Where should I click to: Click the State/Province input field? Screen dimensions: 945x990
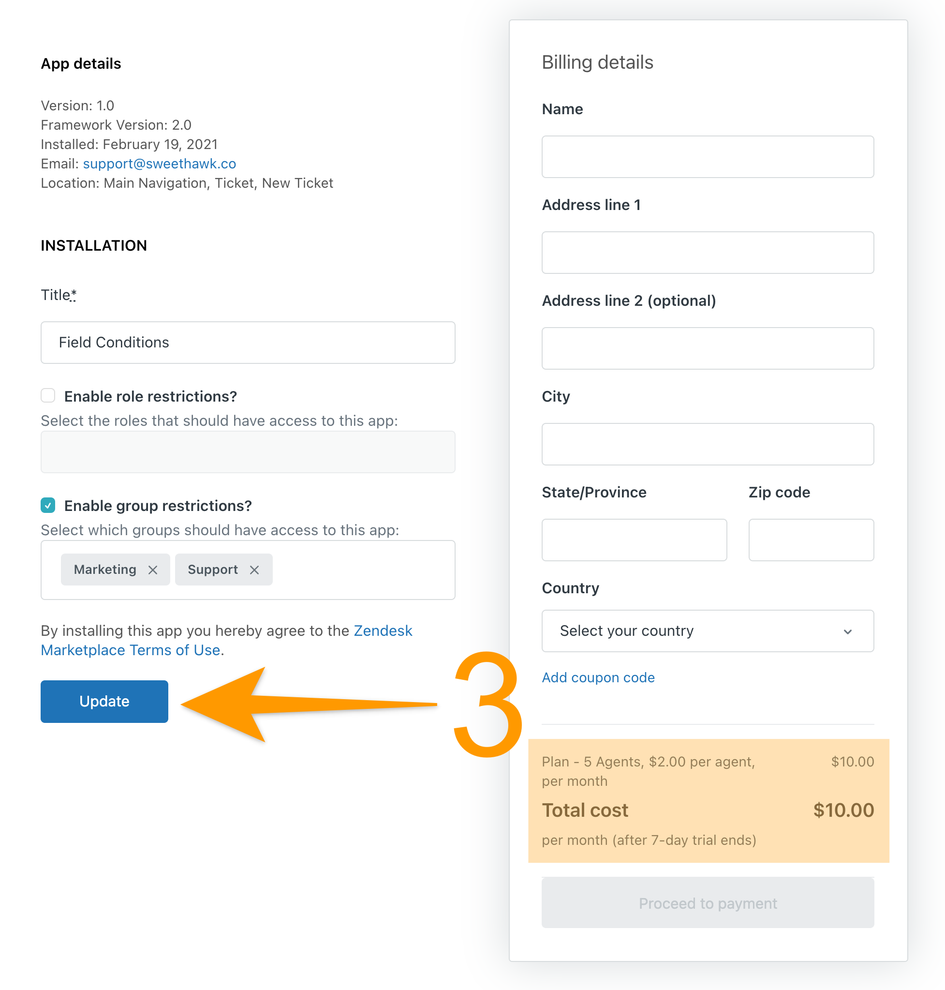point(634,540)
